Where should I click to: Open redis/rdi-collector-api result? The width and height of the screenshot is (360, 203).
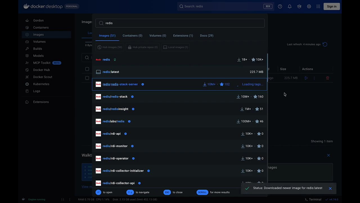[x=179, y=183]
